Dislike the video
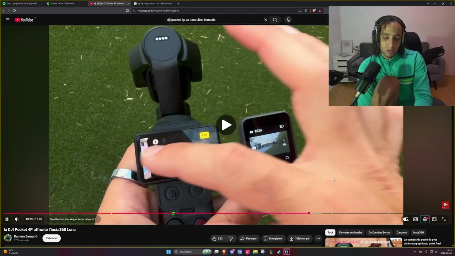The width and height of the screenshot is (455, 256). pos(230,239)
